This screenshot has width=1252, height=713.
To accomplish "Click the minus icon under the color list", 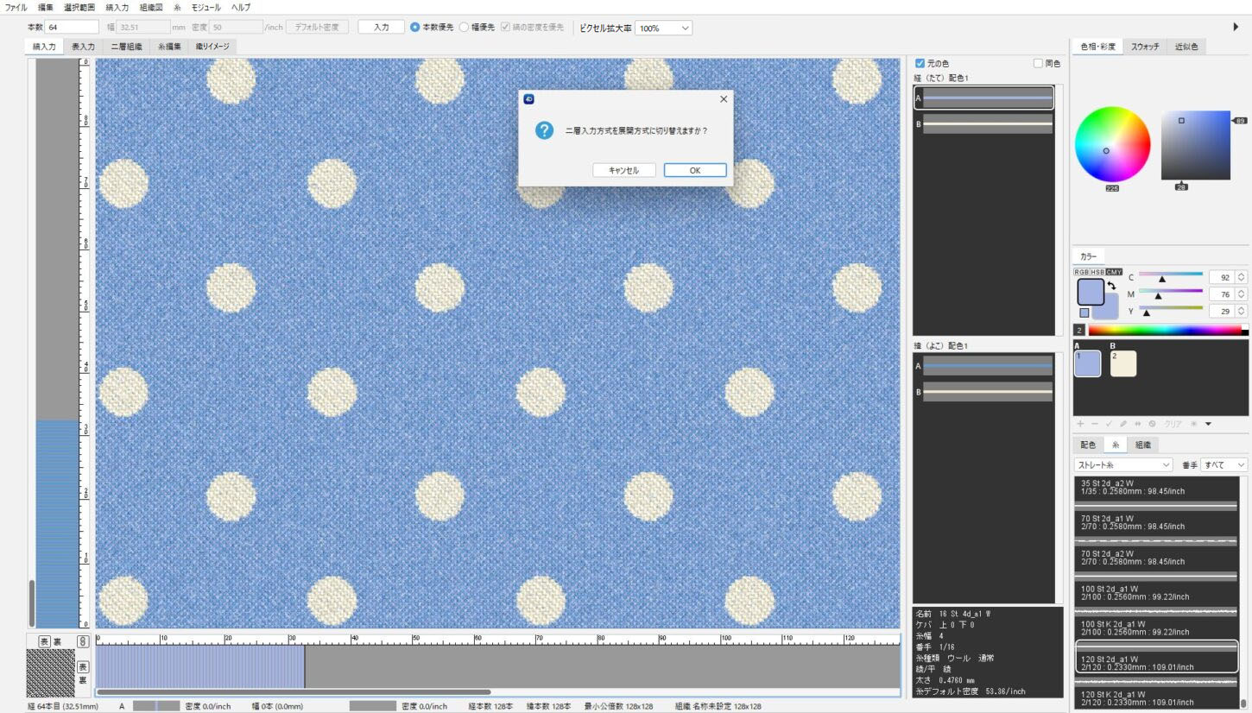I will [1095, 424].
